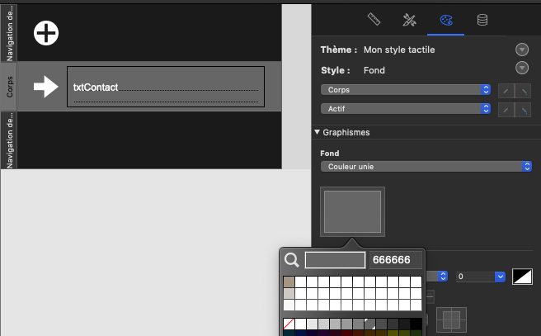Click the Corps part label

point(9,86)
